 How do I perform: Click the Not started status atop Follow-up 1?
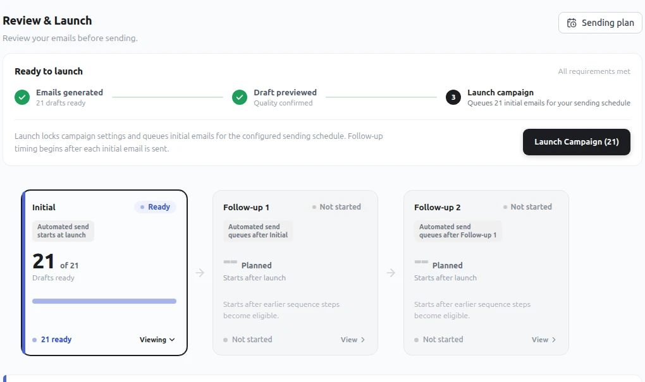point(336,207)
